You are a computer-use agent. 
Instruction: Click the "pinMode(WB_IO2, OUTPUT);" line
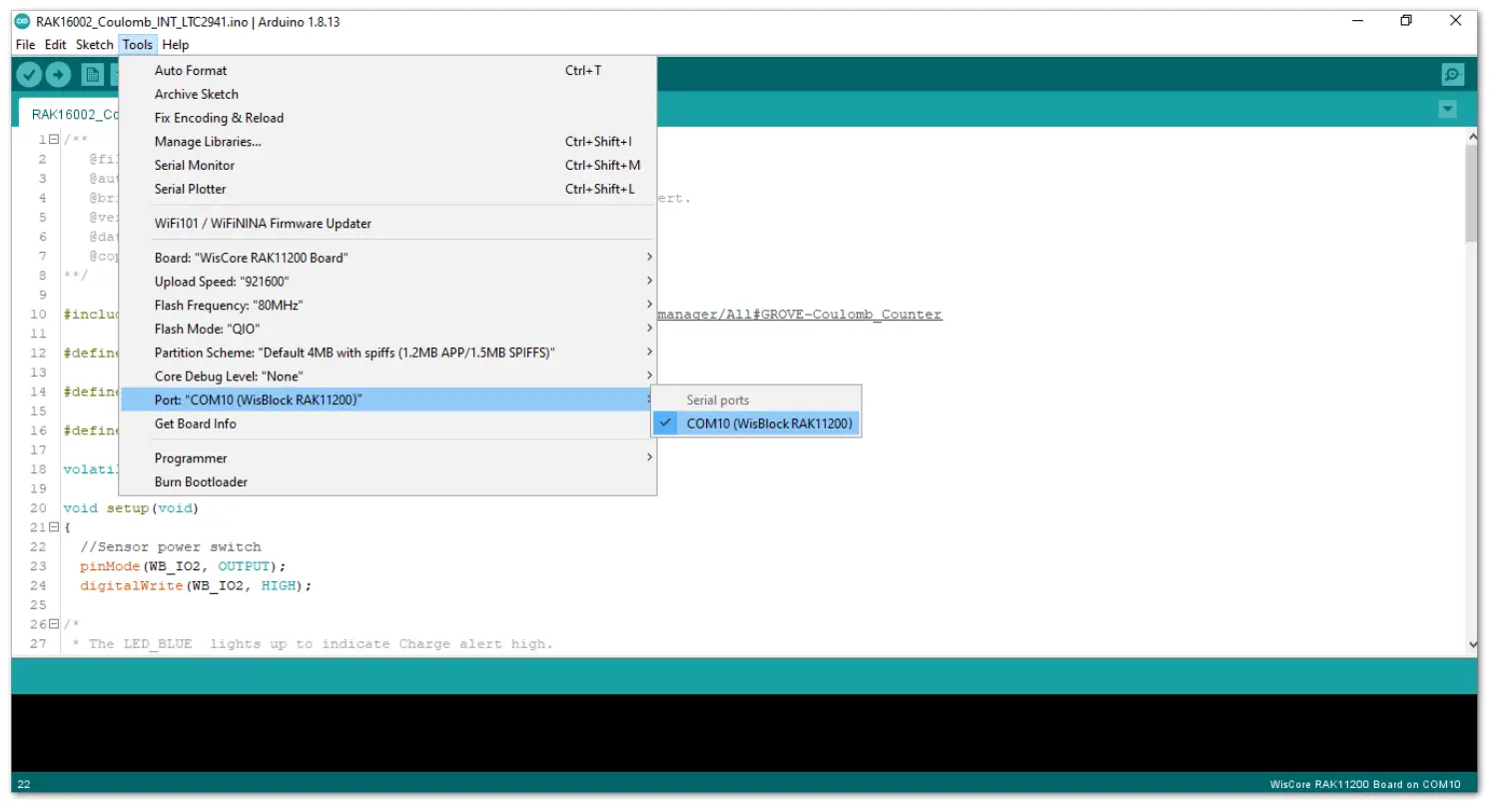tap(184, 566)
